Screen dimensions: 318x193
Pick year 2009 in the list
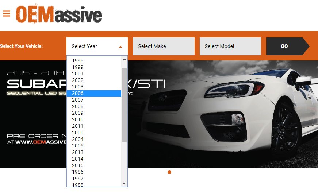[94, 113]
